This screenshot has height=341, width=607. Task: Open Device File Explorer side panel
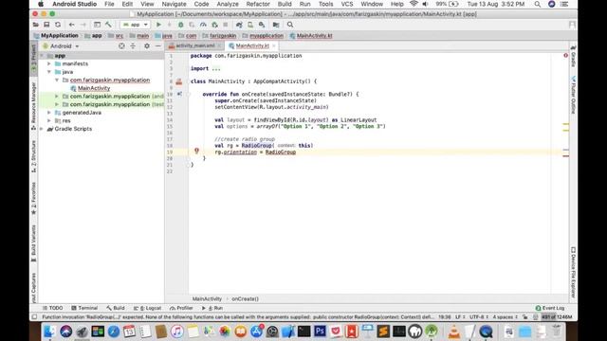[x=573, y=272]
